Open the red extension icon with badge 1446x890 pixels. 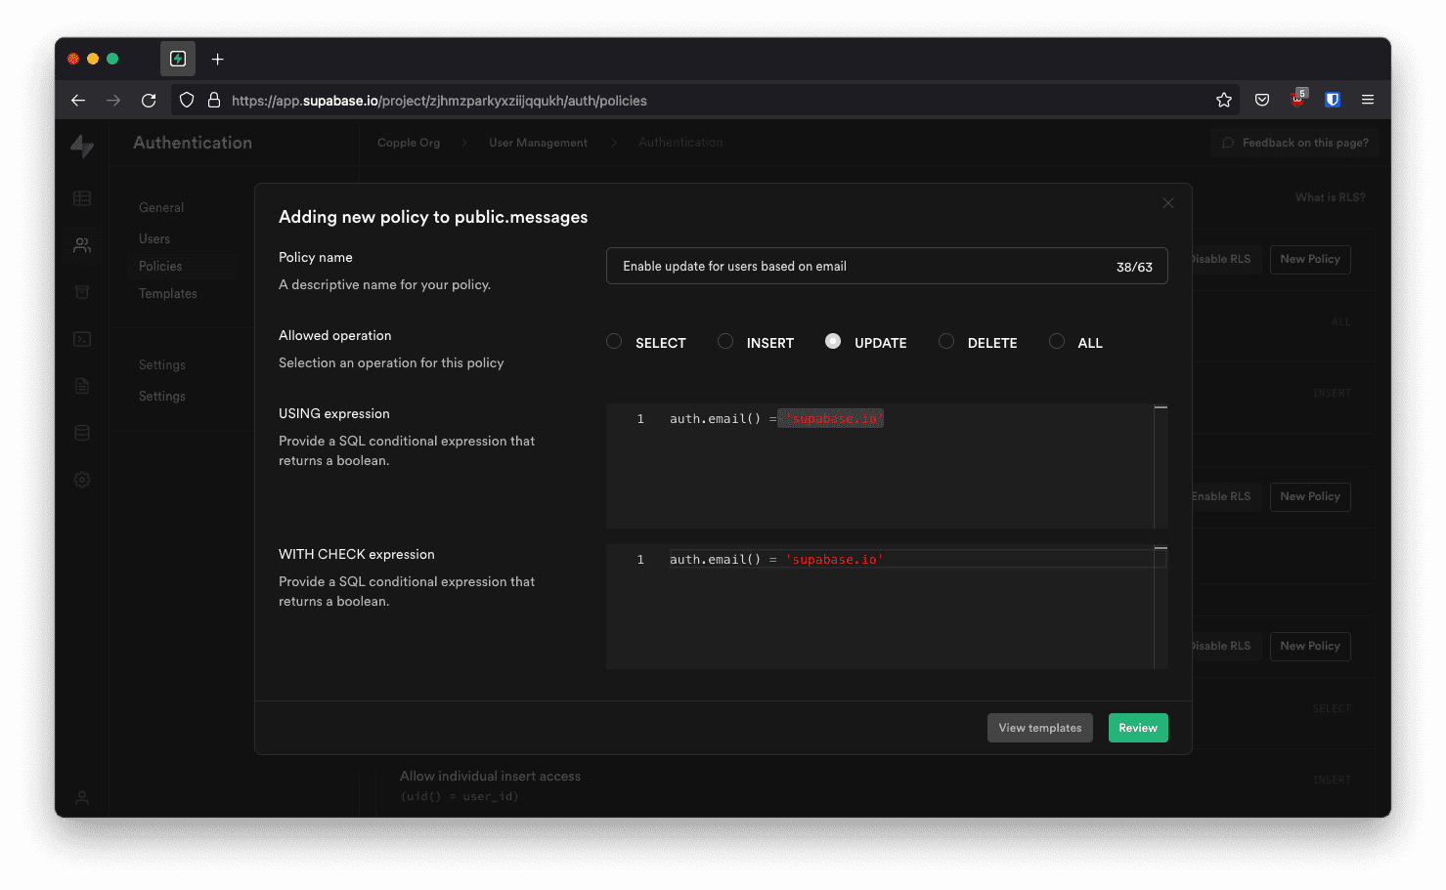coord(1298,99)
